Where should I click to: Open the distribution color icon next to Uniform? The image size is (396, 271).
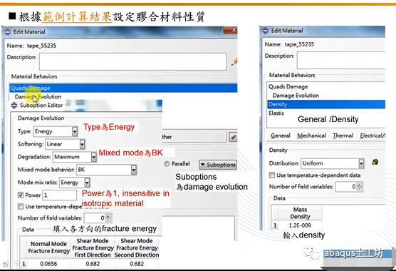pos(375,162)
